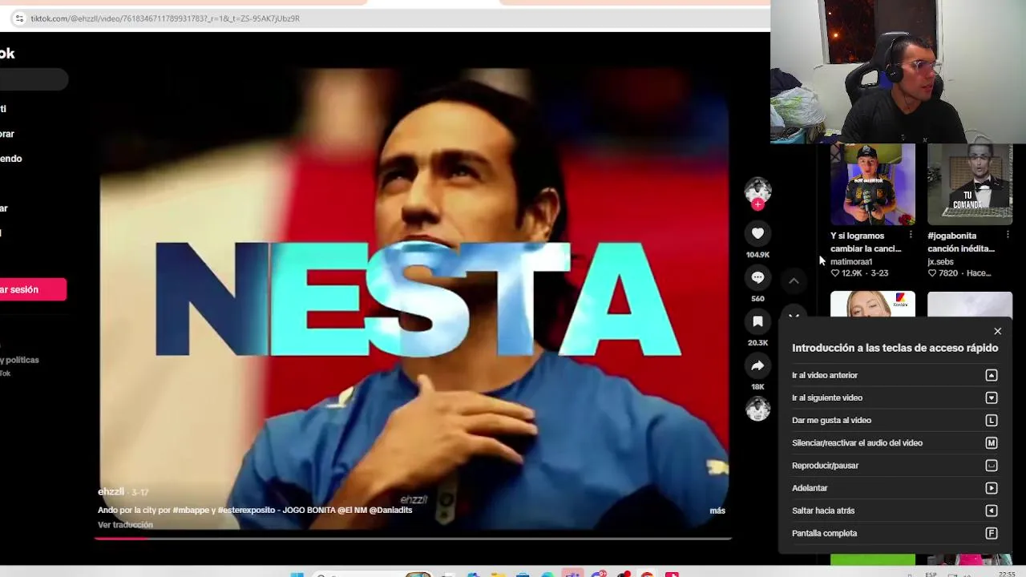Expand the video caption with 'más'
Screen dimensions: 1026x577
(717, 510)
